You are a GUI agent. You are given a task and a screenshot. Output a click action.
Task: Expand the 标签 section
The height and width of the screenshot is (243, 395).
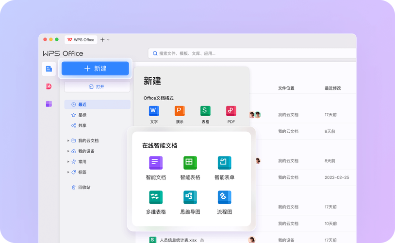coord(68,172)
